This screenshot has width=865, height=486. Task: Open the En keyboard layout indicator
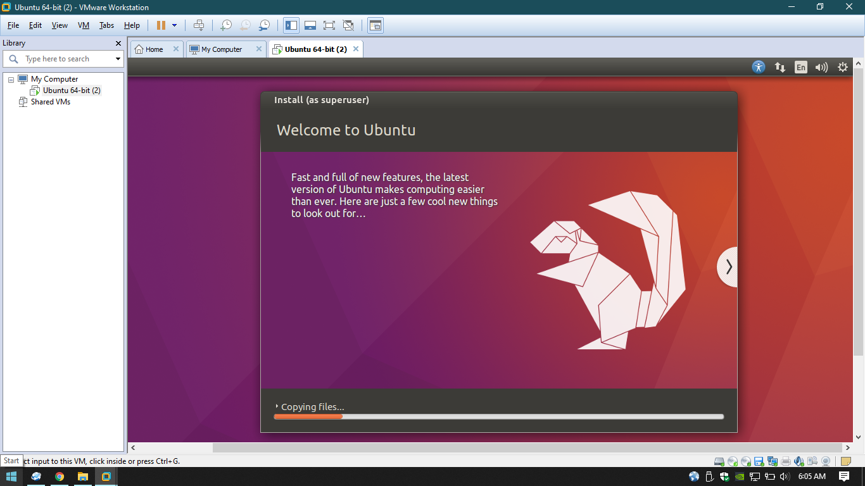click(x=801, y=67)
